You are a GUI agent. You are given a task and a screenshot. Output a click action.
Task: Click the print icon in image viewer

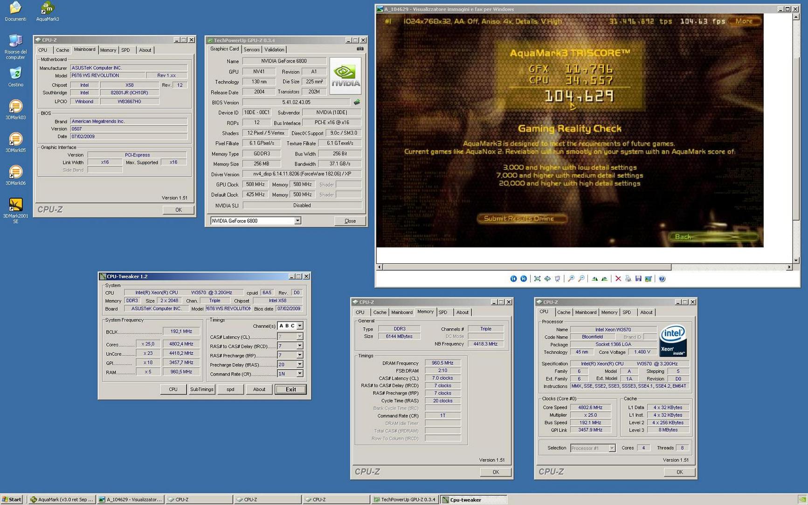pos(628,279)
